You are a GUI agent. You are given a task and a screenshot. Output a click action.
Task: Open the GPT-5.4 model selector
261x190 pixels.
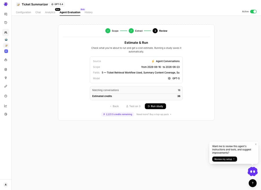57,4
